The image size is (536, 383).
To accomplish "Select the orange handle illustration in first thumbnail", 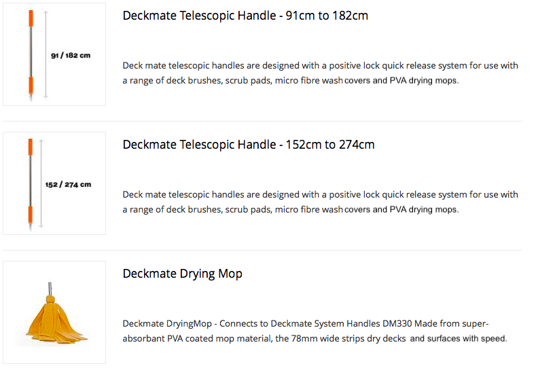I will click(31, 56).
